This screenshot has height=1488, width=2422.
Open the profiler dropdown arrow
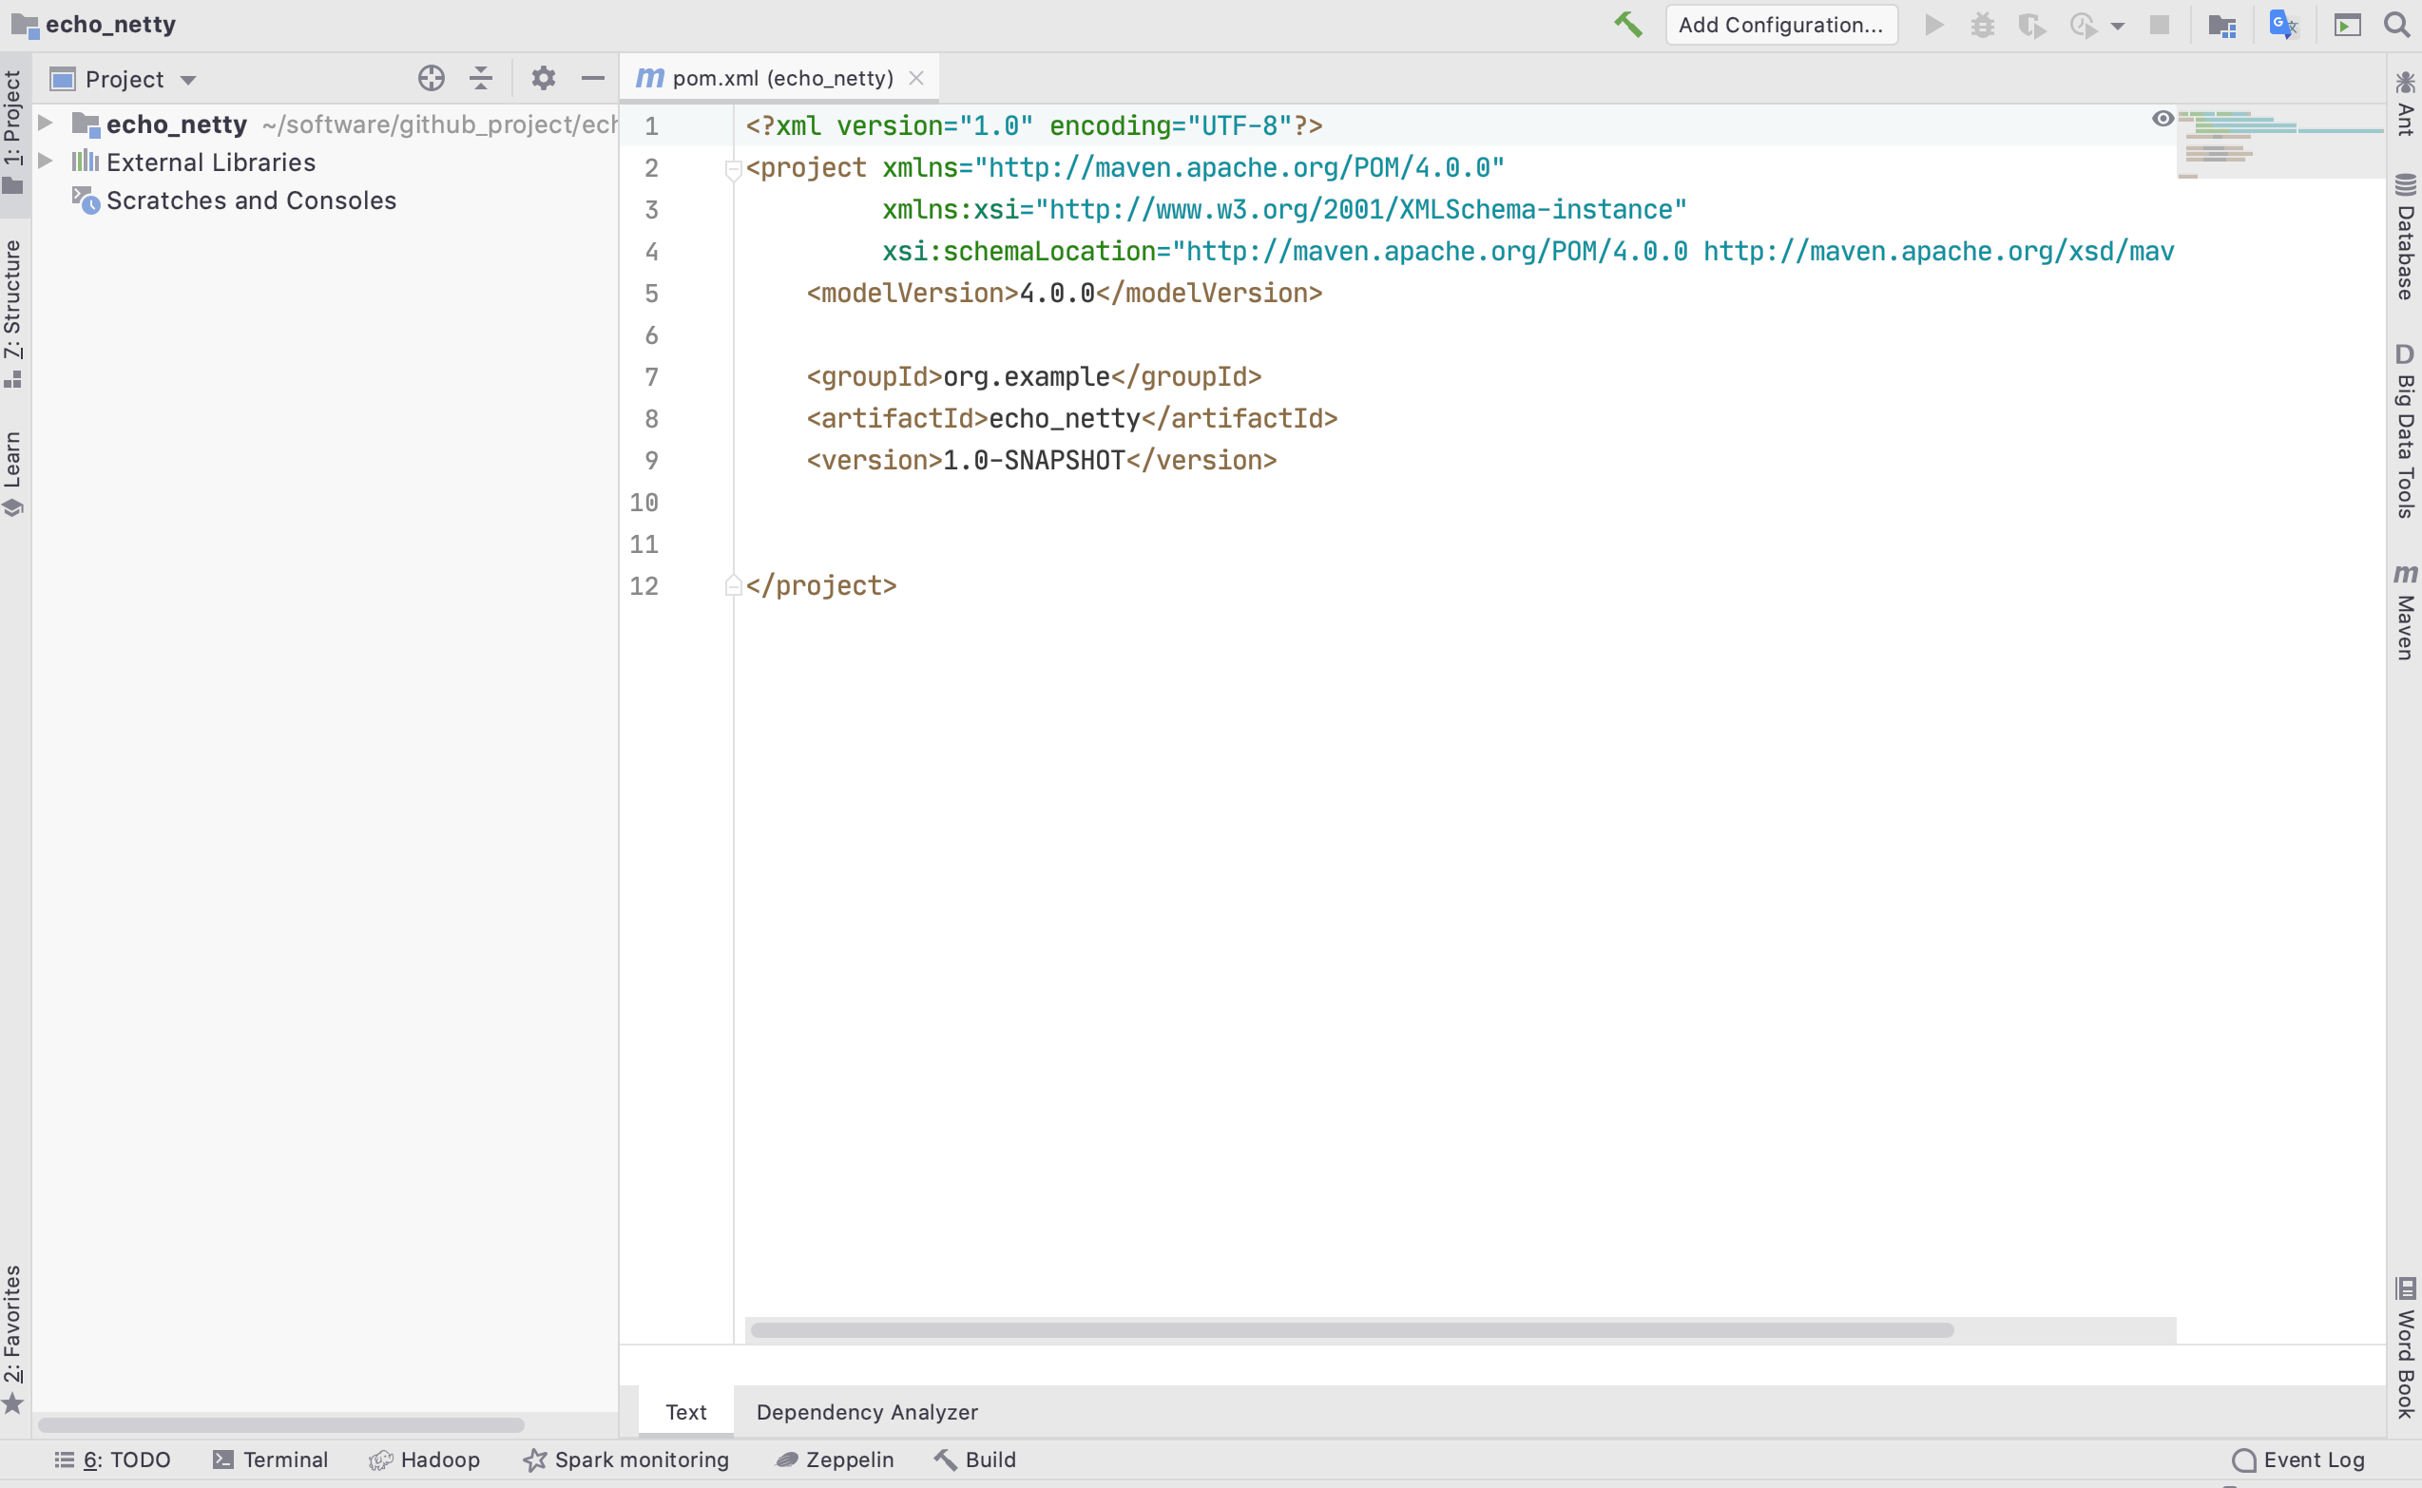pos(2118,27)
